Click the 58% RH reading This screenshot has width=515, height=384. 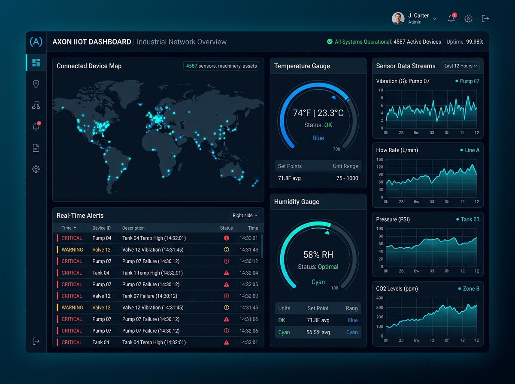click(318, 255)
